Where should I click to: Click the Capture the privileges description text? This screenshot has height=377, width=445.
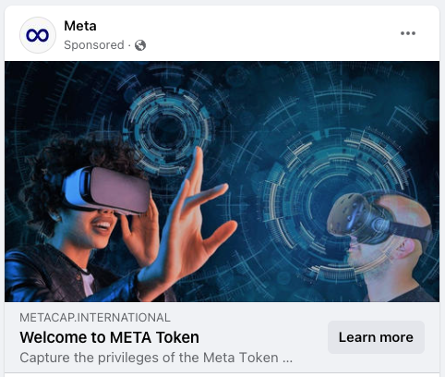(x=149, y=358)
